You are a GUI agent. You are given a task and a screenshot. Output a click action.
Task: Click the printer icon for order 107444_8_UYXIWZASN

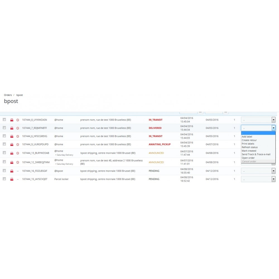pyautogui.click(x=12, y=120)
